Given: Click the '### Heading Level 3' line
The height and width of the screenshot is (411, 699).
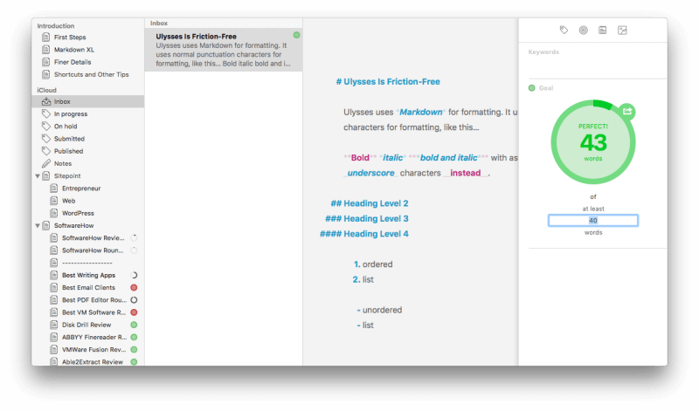Looking at the screenshot, I should pos(367,219).
